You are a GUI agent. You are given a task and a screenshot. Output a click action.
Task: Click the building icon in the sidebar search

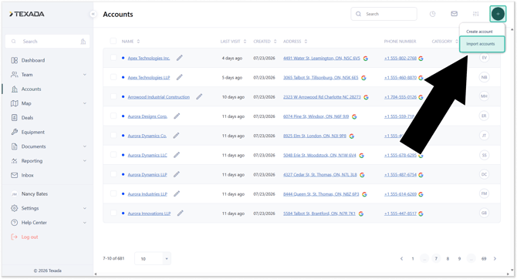point(83,42)
